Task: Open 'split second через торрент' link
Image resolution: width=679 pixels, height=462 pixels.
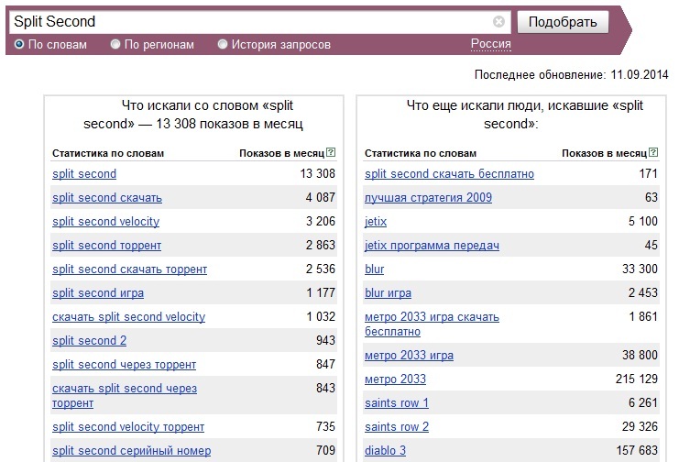Action: click(x=124, y=365)
